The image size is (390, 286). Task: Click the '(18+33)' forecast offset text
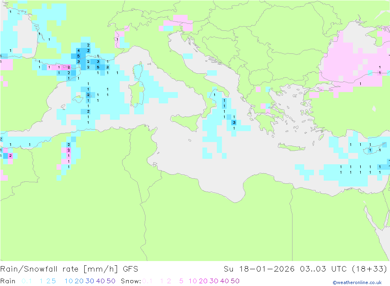[x=369, y=269]
